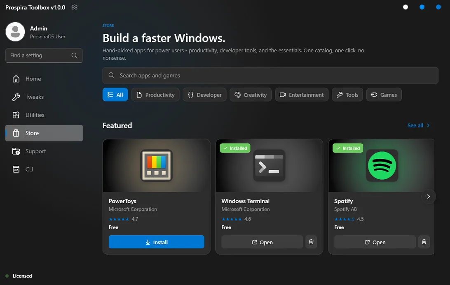
Task: Click the ProspiraOS User label
Action: coord(48,37)
